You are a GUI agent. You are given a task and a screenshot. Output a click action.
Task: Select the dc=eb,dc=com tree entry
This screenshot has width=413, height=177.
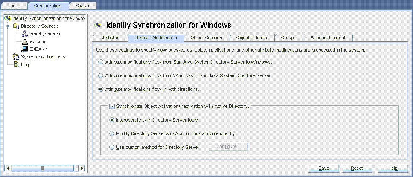[x=45, y=34]
